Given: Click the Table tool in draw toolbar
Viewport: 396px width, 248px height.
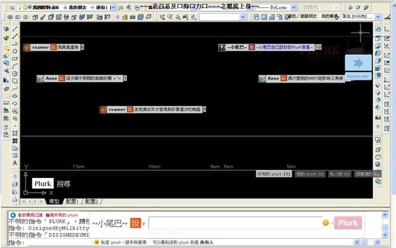Looking at the screenshot, I should [x=15, y=155].
